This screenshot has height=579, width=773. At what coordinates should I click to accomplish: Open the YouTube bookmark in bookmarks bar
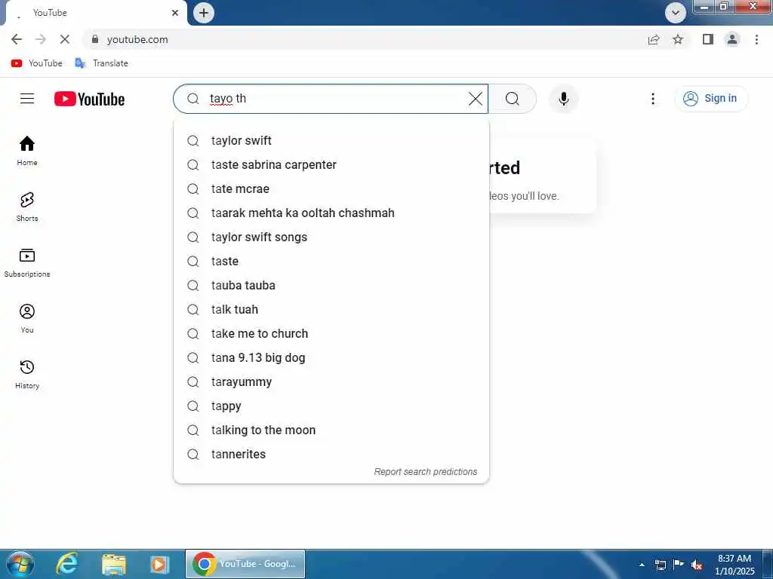(37, 63)
